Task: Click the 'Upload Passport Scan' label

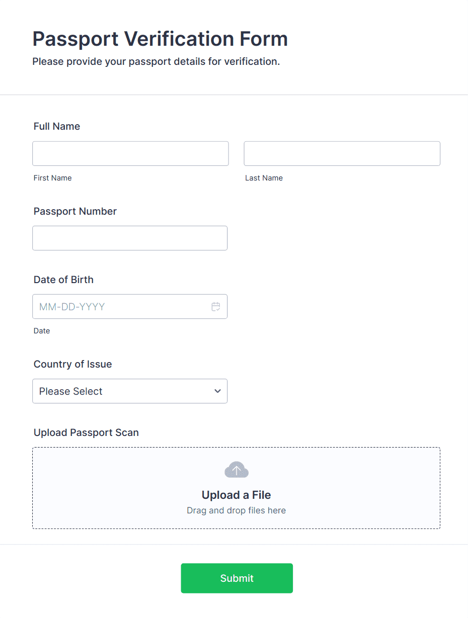Action: (x=86, y=432)
